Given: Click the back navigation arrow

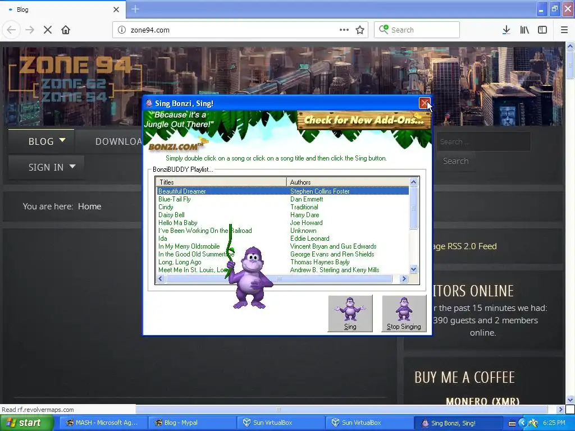Looking at the screenshot, I should click(11, 30).
